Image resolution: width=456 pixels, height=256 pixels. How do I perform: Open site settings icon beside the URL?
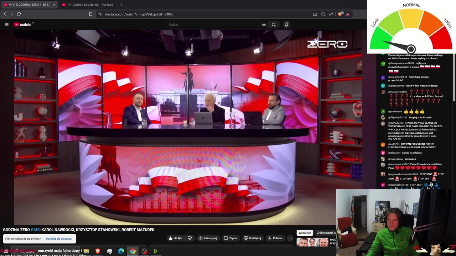[100, 14]
